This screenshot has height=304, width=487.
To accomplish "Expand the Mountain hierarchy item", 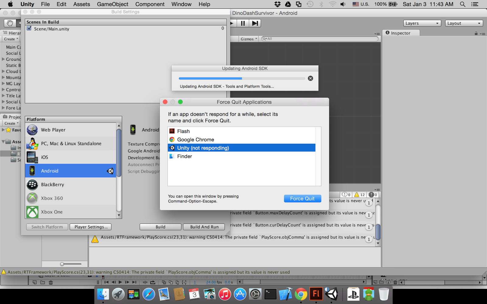I will (3, 77).
